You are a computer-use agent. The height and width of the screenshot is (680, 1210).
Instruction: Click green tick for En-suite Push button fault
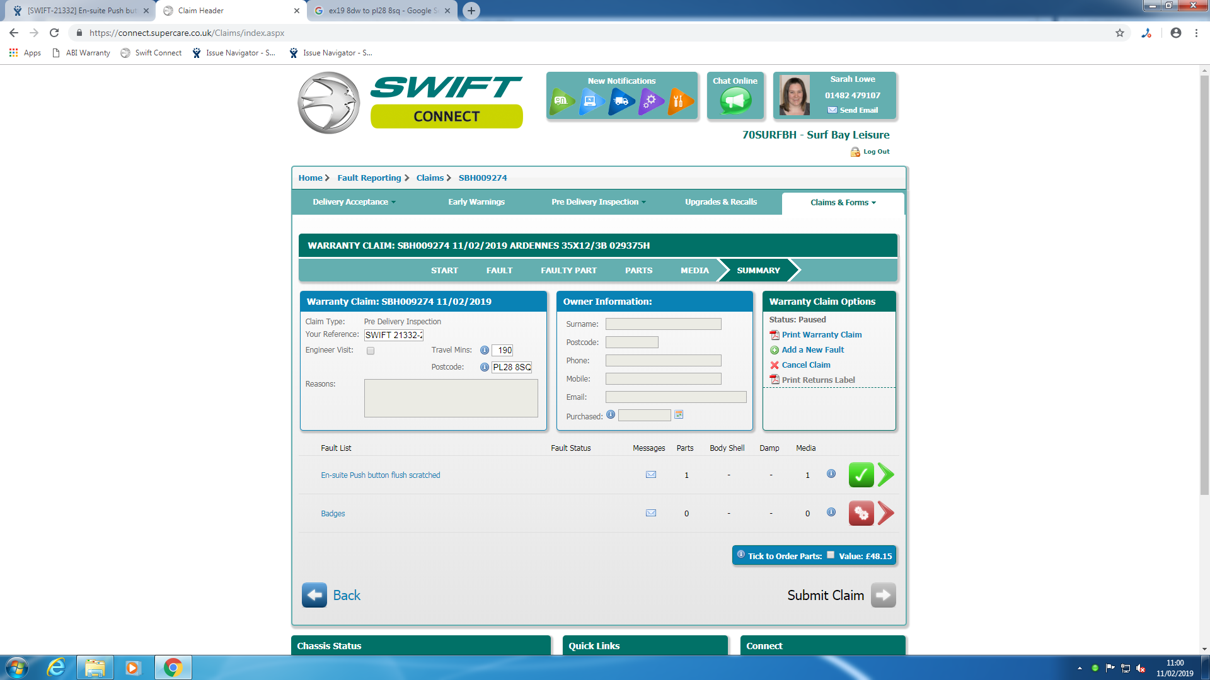coord(861,475)
